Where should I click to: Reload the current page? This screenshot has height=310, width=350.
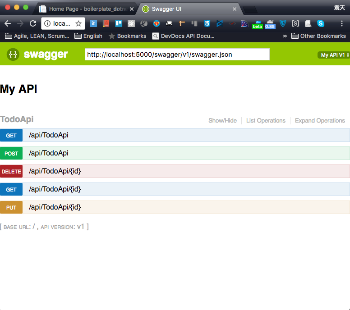point(33,24)
